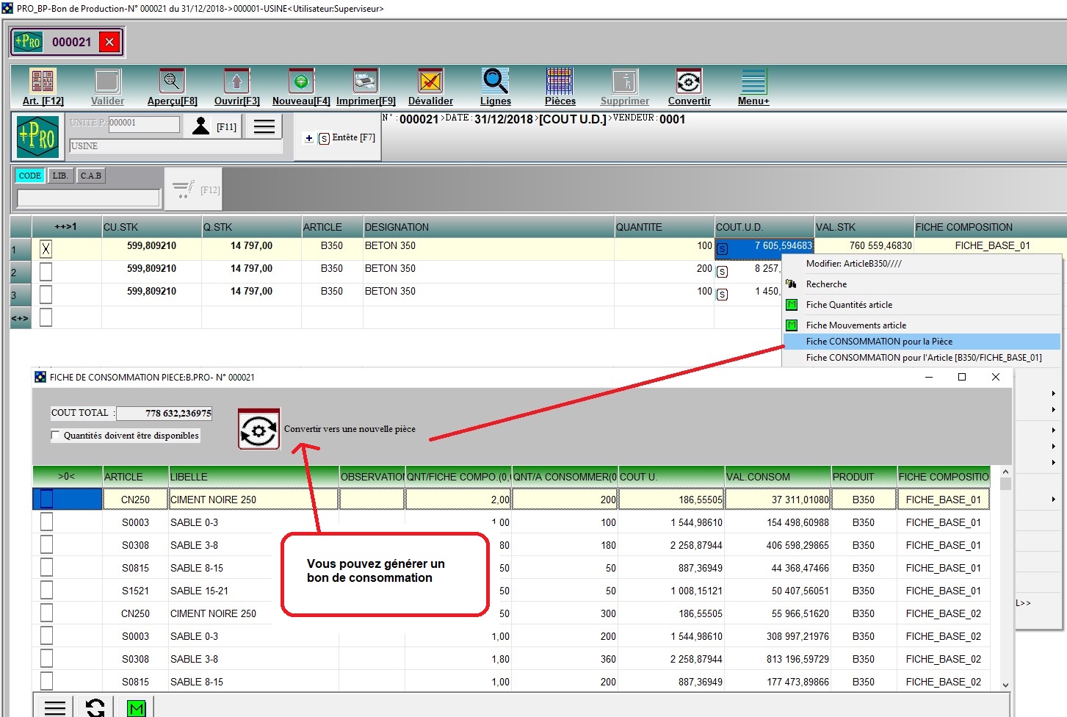1067x717 pixels.
Task: Choose Recherche in the context menu
Action: click(922, 284)
